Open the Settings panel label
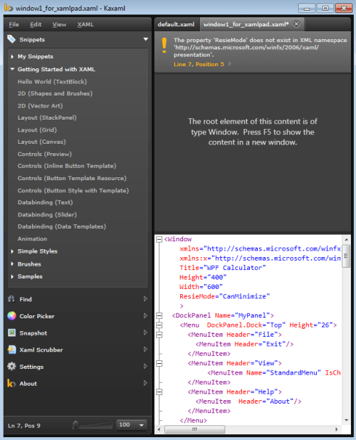Image resolution: width=356 pixels, height=440 pixels. [31, 367]
